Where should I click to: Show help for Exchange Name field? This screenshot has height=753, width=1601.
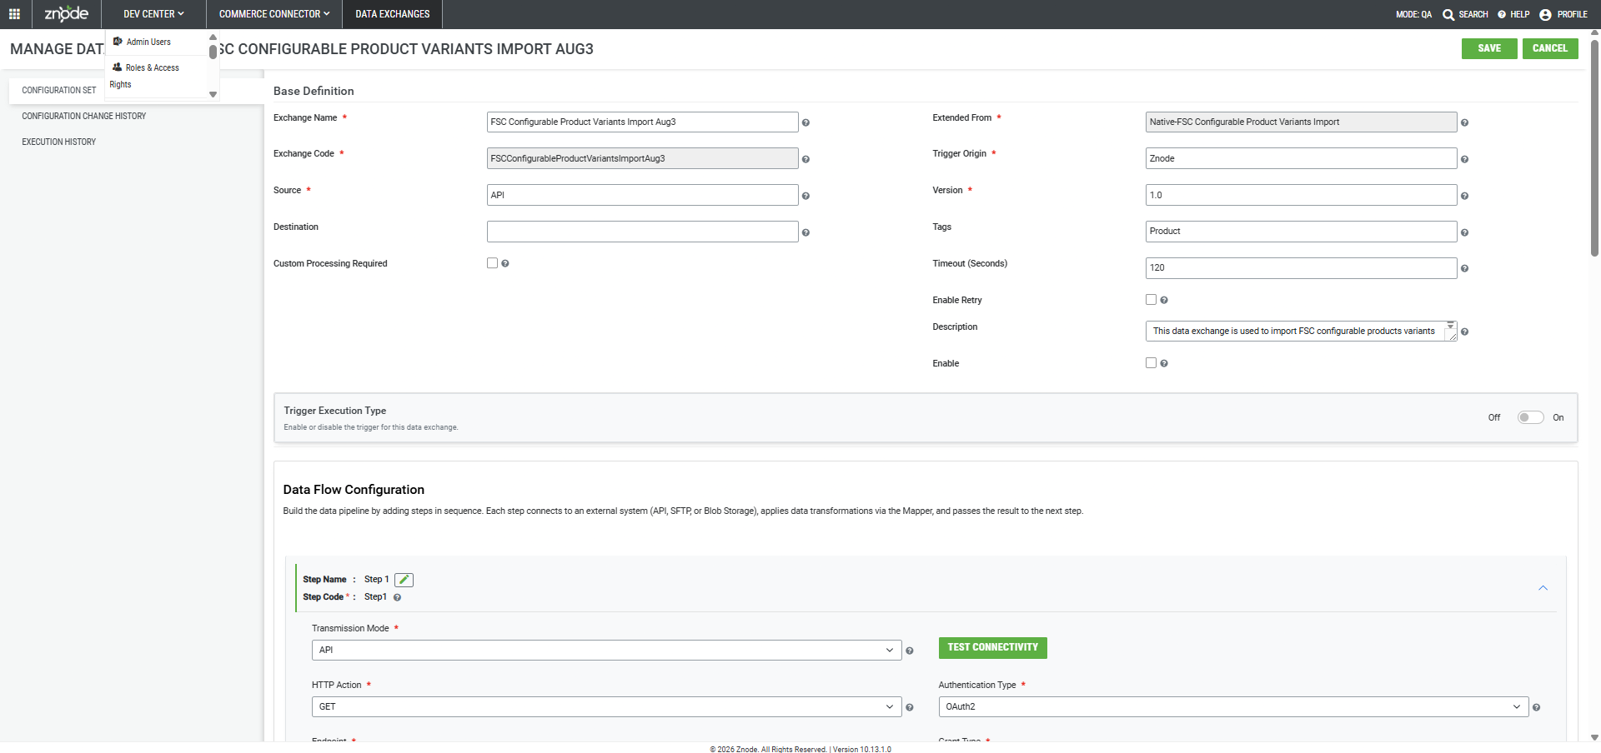pos(806,123)
